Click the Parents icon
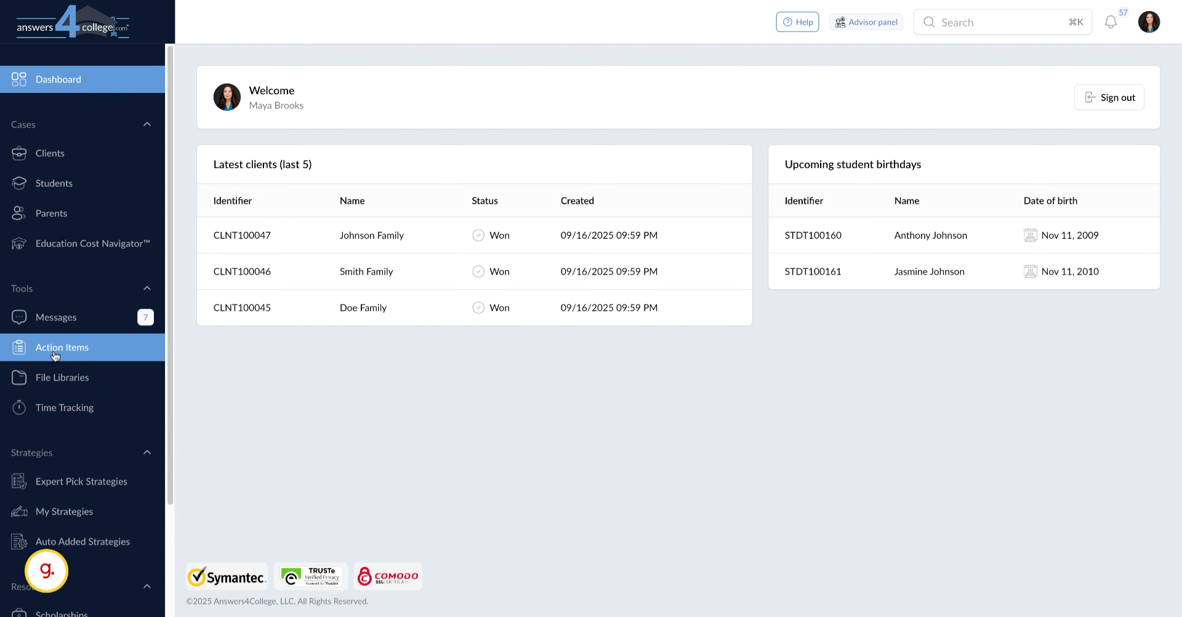 pyautogui.click(x=19, y=213)
